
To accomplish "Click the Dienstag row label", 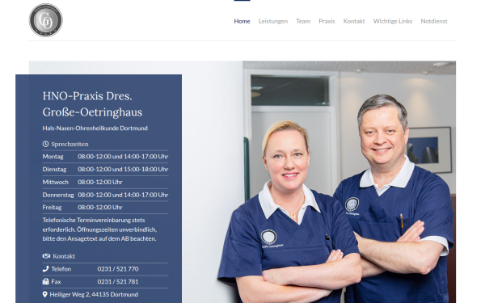I will pyautogui.click(x=54, y=169).
